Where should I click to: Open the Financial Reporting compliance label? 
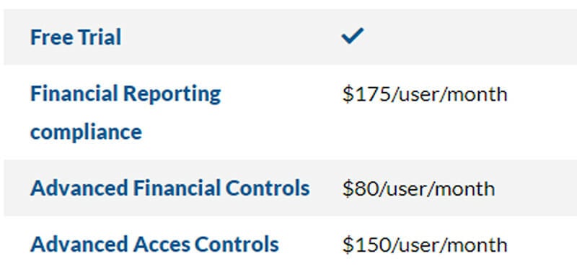pos(125,112)
